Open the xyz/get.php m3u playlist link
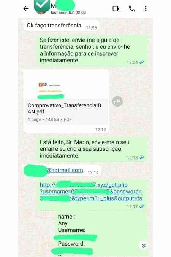This screenshot has height=257, width=171. tap(91, 192)
